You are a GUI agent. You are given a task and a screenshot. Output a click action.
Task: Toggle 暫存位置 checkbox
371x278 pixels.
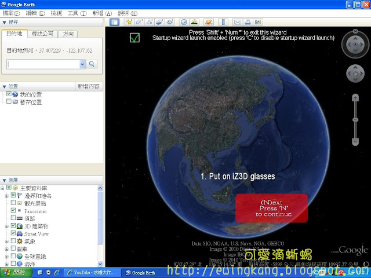coord(9,101)
